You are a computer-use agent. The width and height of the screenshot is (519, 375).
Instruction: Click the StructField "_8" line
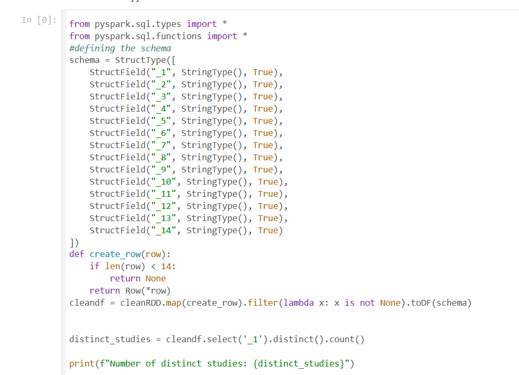coord(186,158)
